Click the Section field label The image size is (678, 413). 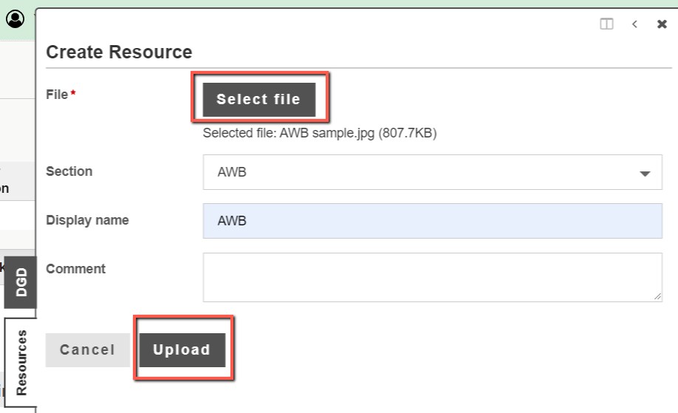click(x=69, y=171)
